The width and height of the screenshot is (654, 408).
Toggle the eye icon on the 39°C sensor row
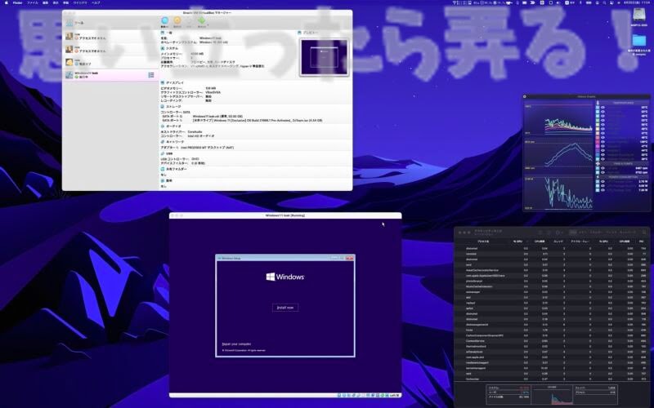click(602, 159)
